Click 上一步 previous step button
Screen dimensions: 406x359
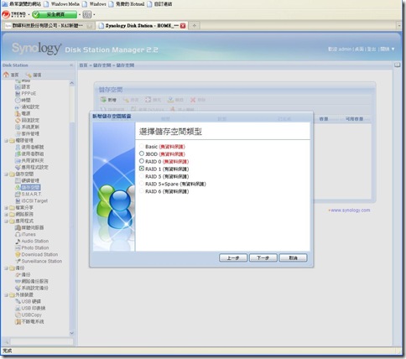[233, 258]
